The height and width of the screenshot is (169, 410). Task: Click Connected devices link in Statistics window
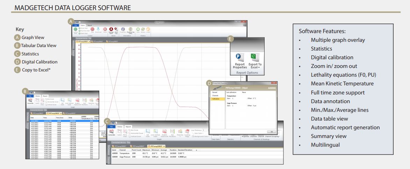click(118, 143)
